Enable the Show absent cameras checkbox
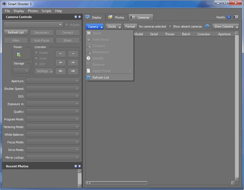 170,27
